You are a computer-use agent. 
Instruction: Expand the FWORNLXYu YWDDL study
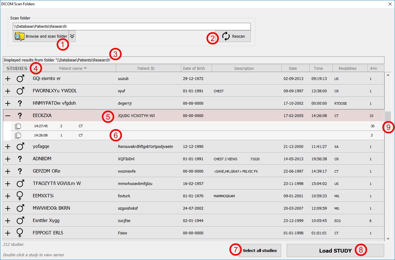click(8, 91)
